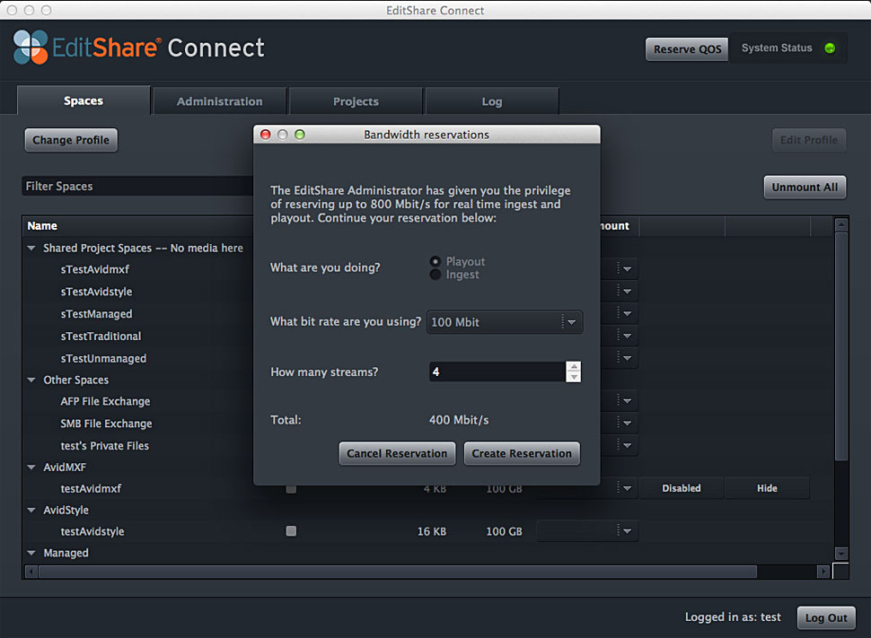Click the EditShare logo icon
Screen dimensions: 871x638
pos(31,48)
